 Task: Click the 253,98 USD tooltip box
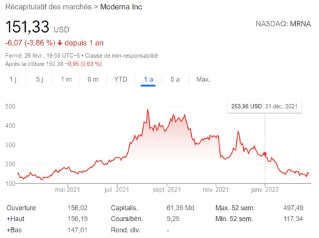(x=264, y=106)
